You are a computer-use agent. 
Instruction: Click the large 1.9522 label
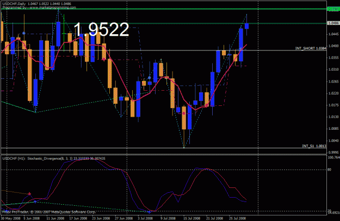click(101, 29)
